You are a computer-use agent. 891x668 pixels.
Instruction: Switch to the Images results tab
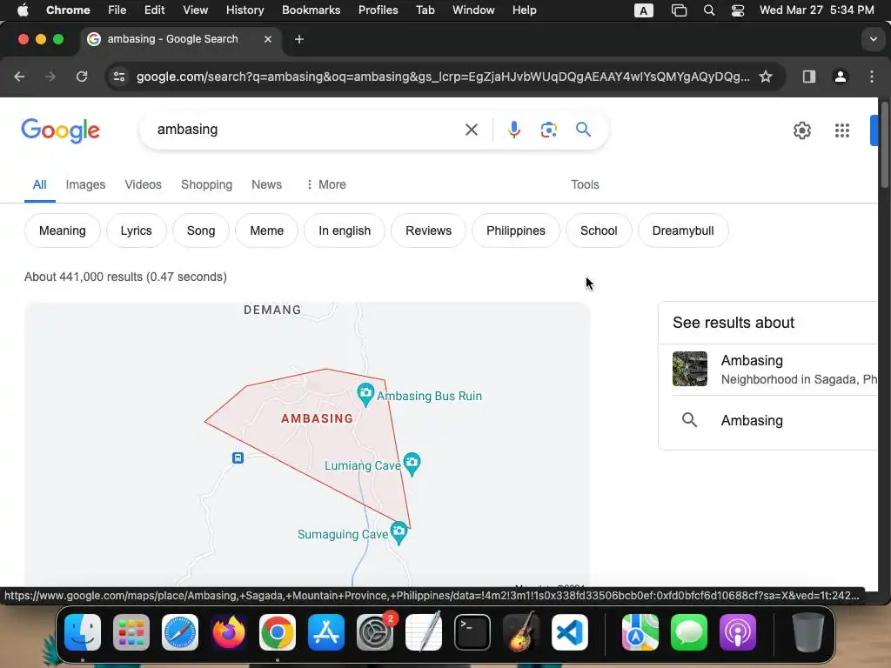[85, 184]
